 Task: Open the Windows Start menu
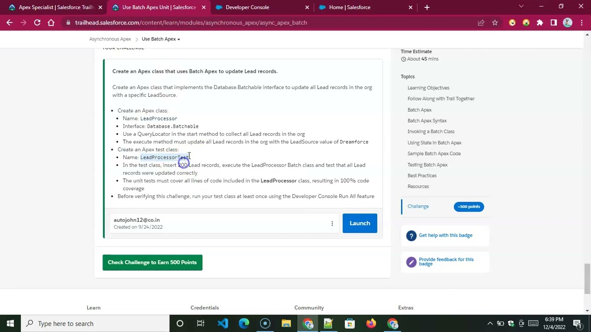point(10,324)
